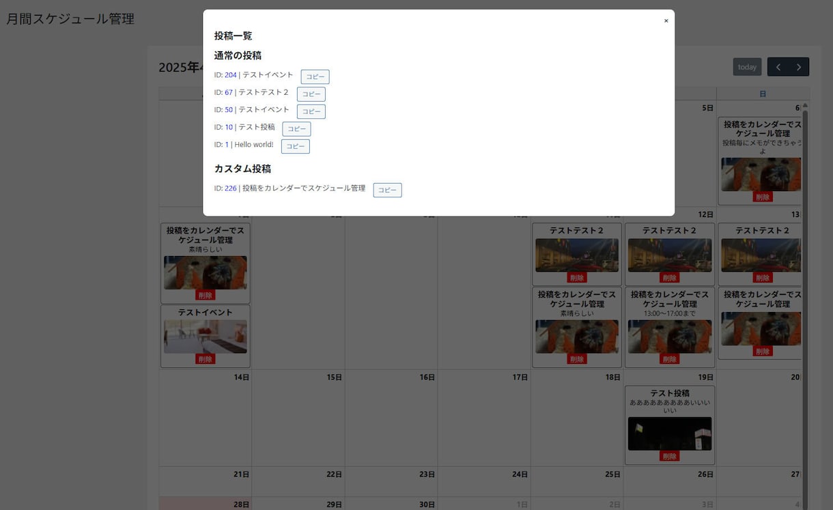The height and width of the screenshot is (510, 833).
Task: Open post ID 1 link for Hello world!
Action: pos(227,145)
